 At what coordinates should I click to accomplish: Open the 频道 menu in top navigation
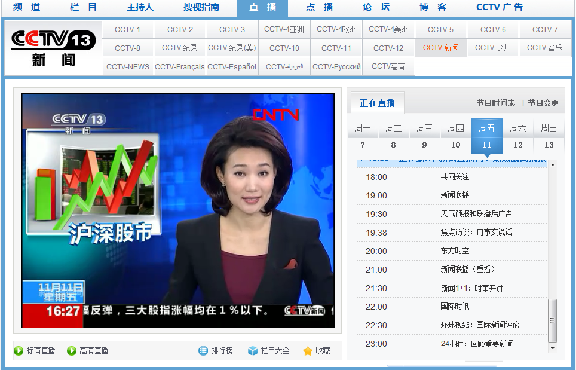click(x=26, y=7)
